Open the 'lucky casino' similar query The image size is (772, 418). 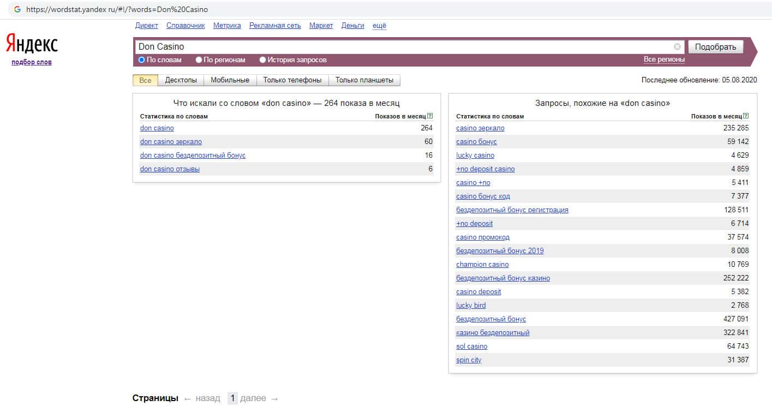pos(475,156)
